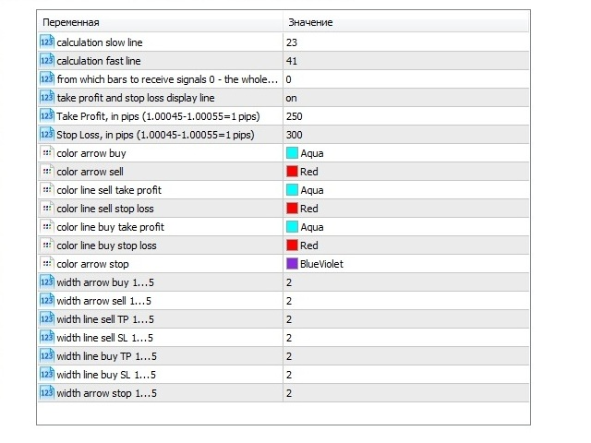Select the 'width line sell TP 1...5' row
Viewport: 591px width, 443px height.
click(x=283, y=319)
